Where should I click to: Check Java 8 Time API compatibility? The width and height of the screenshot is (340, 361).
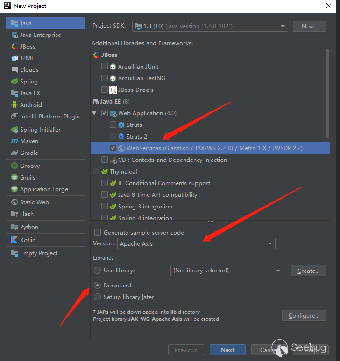pos(105,194)
